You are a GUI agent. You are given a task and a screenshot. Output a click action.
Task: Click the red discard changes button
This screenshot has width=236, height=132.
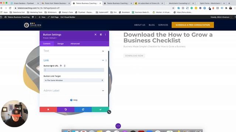point(48,110)
